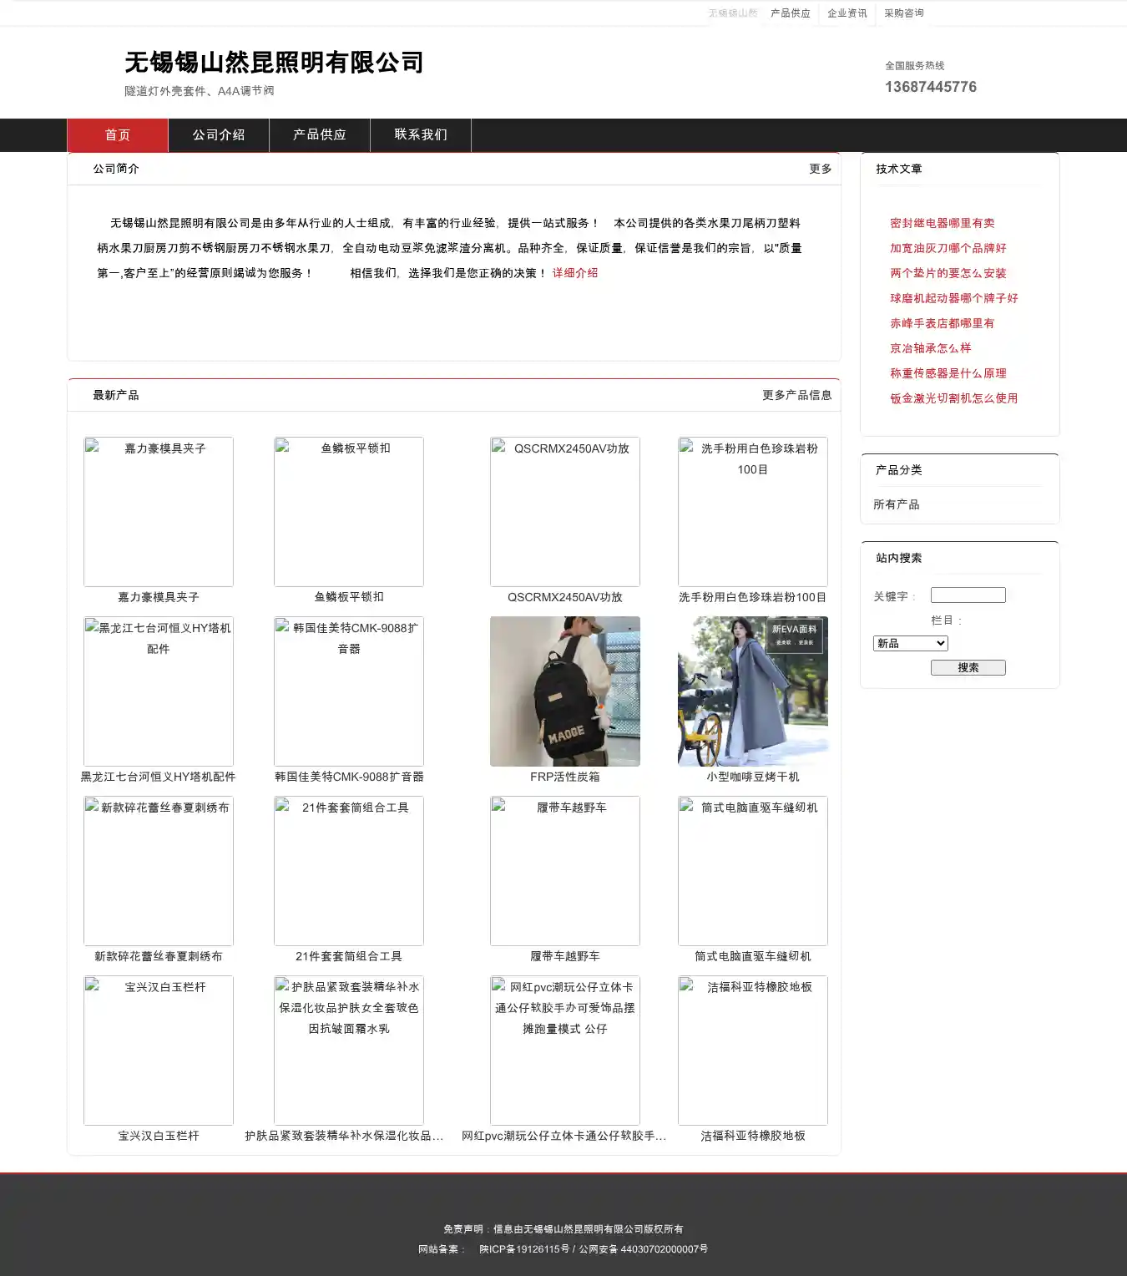Open the 公司介绍 navigation tab
This screenshot has height=1276, width=1127.
point(219,135)
